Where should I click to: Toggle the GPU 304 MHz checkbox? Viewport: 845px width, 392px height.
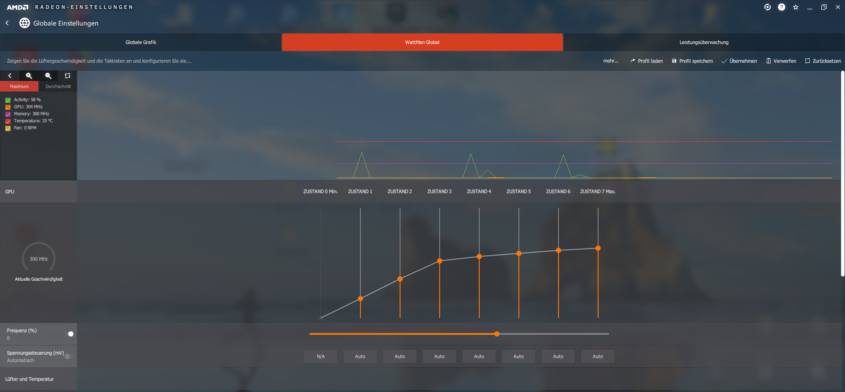[8, 107]
